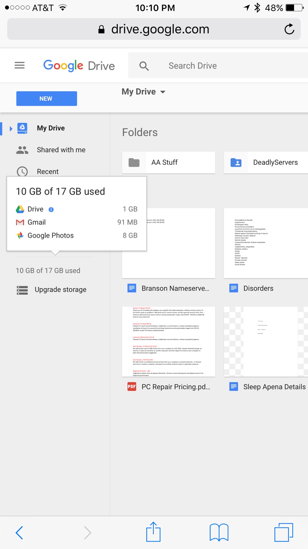Click the popup title '10 GB of 17 GB used'
This screenshot has height=549, width=308.
[61, 191]
